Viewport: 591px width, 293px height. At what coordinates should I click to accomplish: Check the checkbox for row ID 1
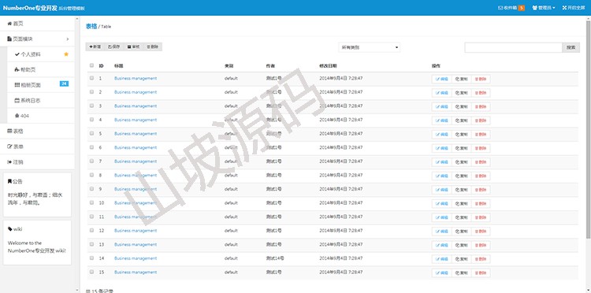click(91, 78)
